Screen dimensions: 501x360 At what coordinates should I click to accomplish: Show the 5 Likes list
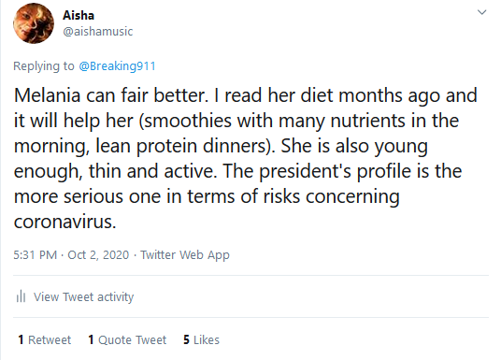pyautogui.click(x=201, y=339)
